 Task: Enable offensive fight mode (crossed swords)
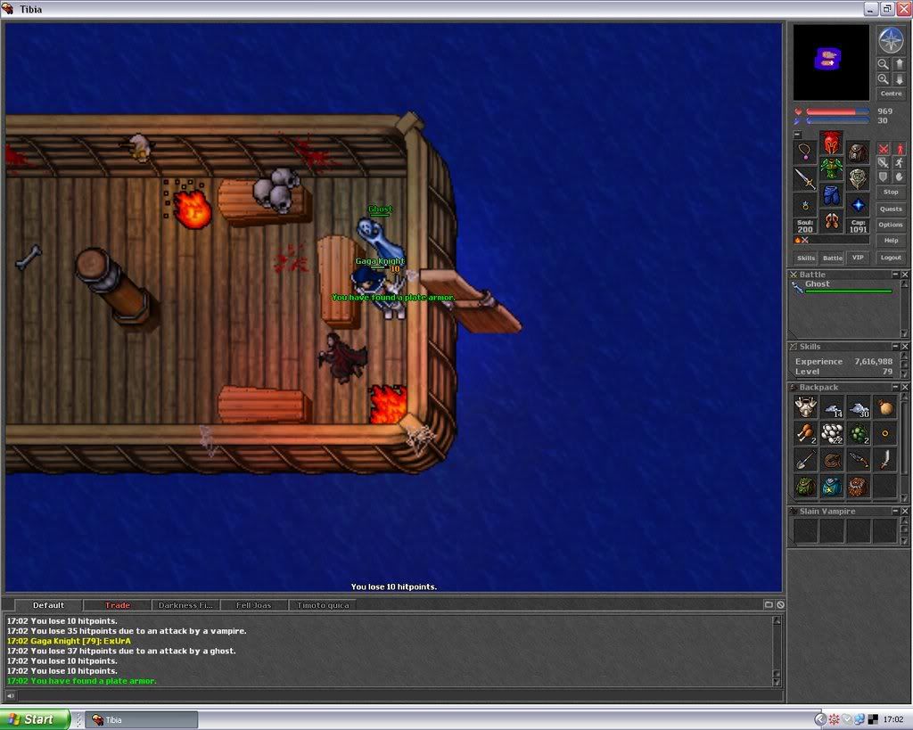tap(884, 149)
